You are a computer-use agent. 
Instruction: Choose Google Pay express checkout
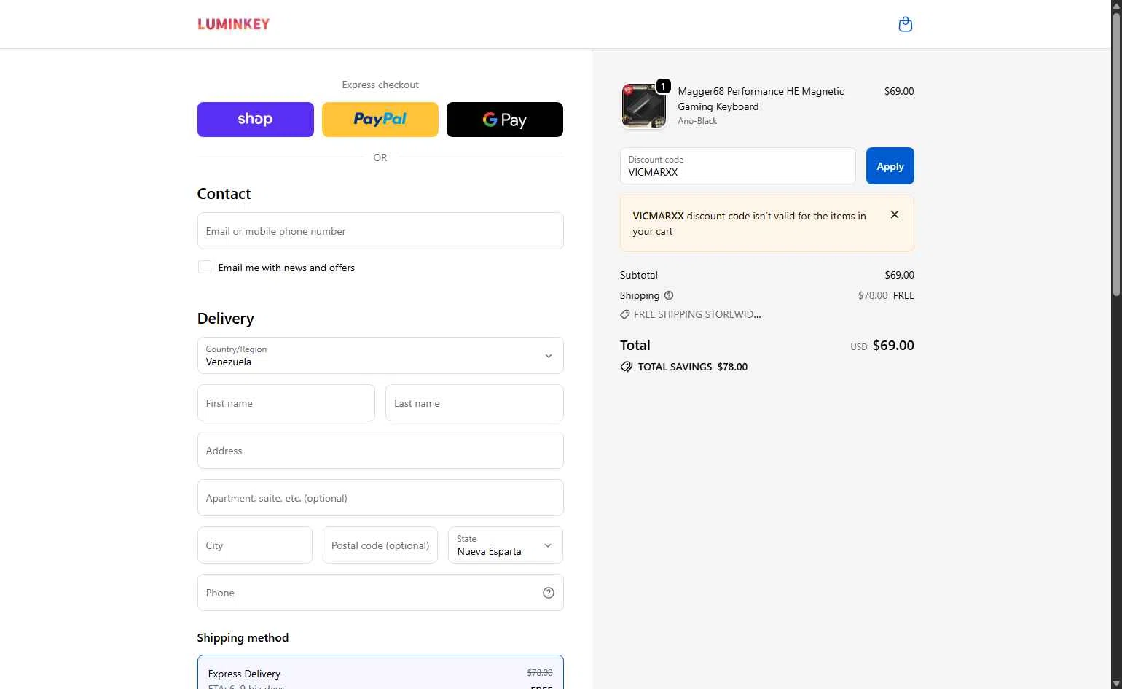[505, 120]
